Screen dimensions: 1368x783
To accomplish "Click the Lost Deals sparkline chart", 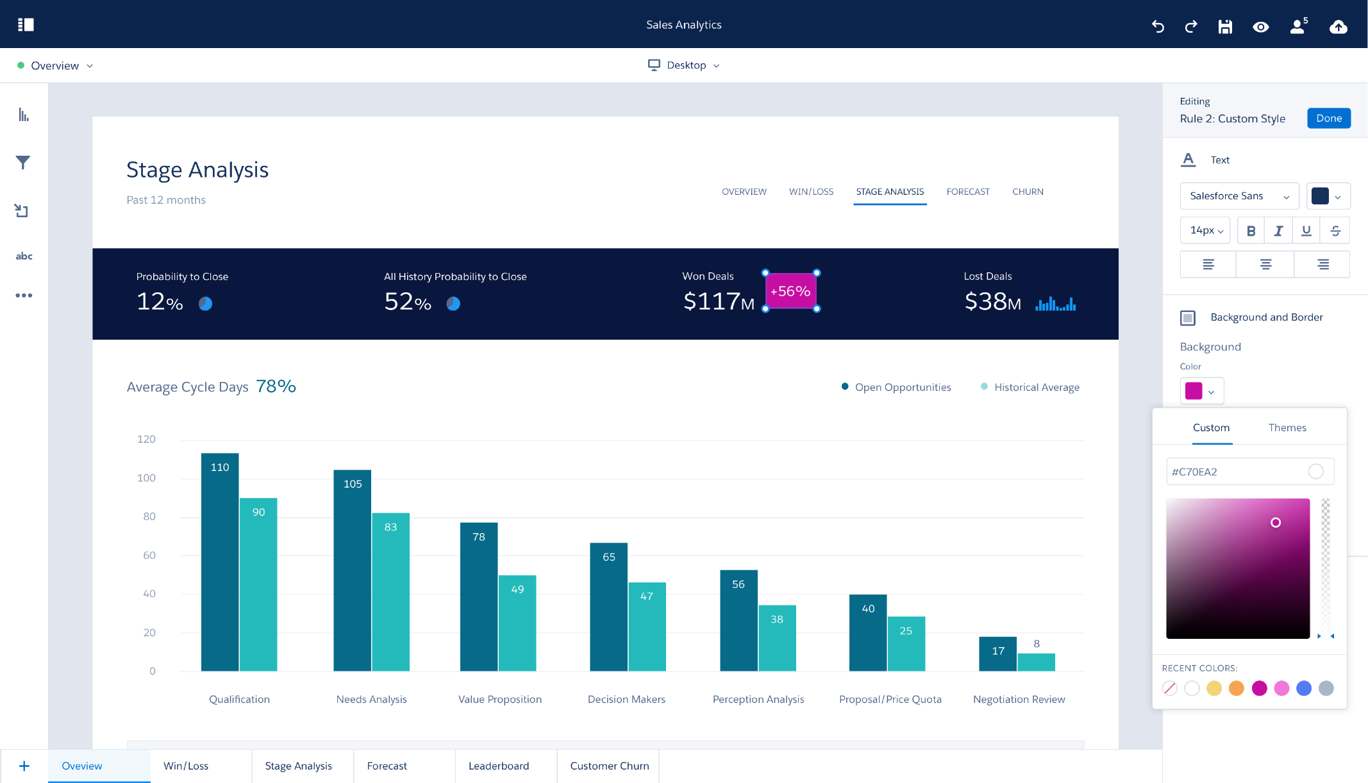I will click(x=1055, y=303).
